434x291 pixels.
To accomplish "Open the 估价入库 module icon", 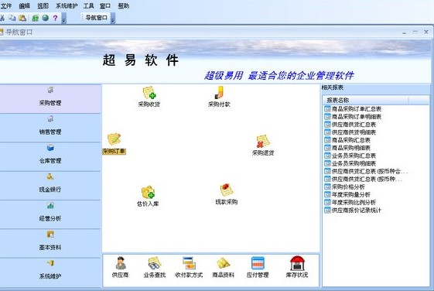I will (148, 196).
